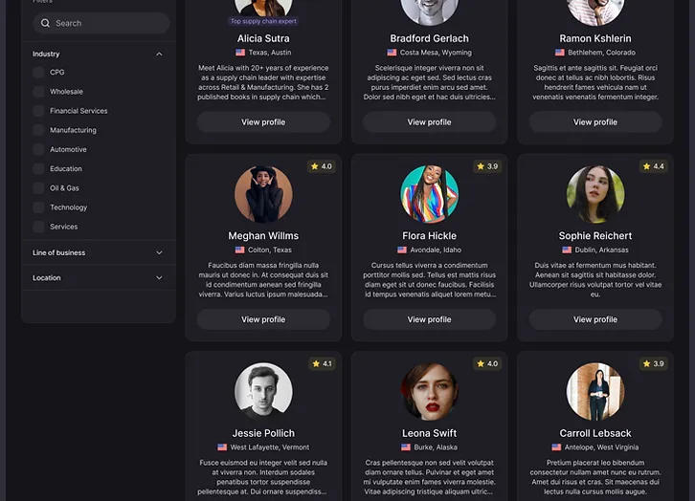Focus the Search filters input field
695x501 pixels.
(x=101, y=23)
